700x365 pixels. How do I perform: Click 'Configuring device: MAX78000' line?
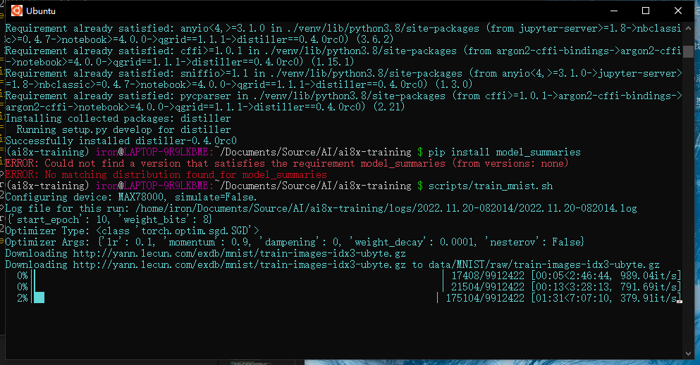pyautogui.click(x=131, y=197)
